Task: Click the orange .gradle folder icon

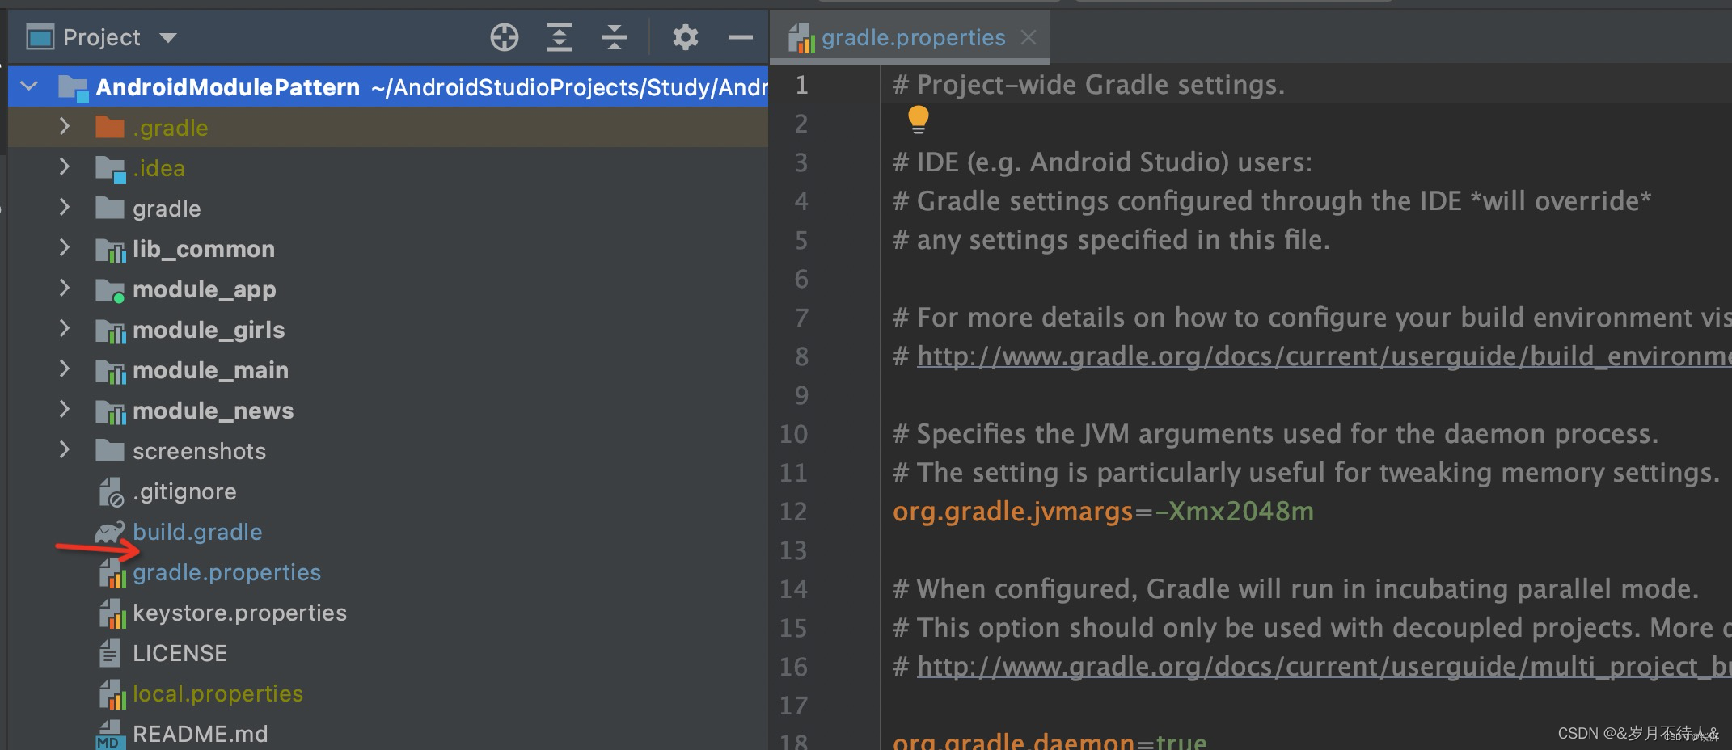Action: [x=109, y=127]
